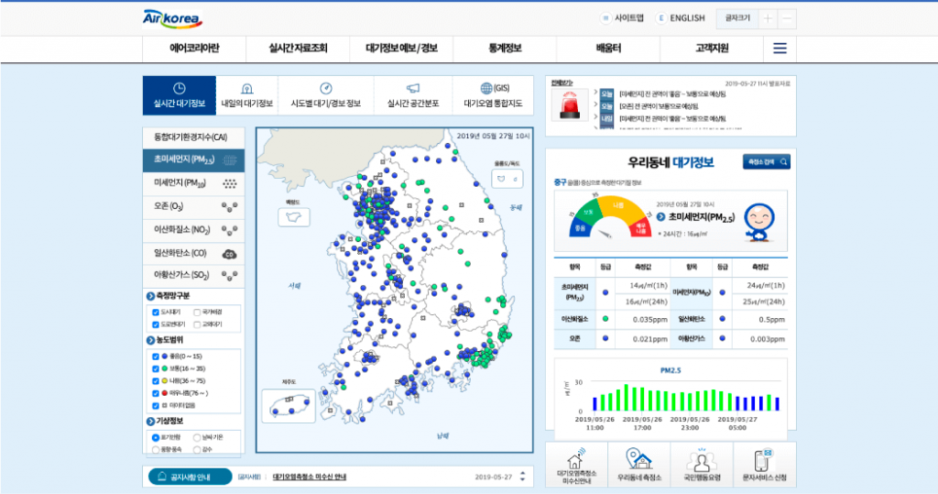
Task: Click the 오존 (O3) molecule icon
Action: click(230, 206)
